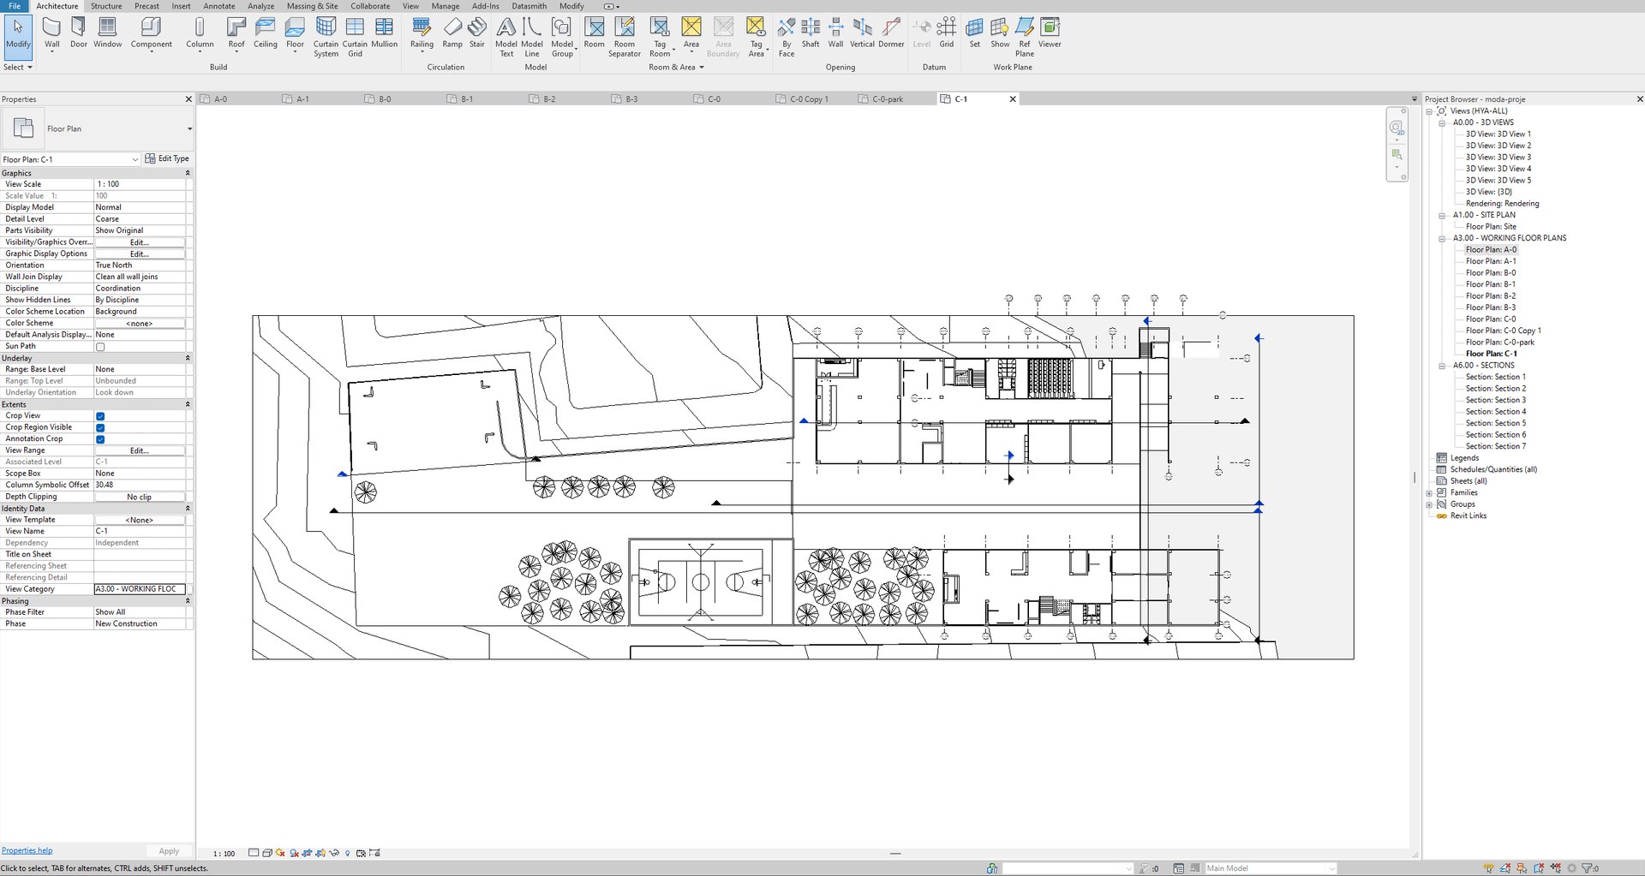The image size is (1645, 876).
Task: Open the Massing & Site ribbon tab
Action: 312,6
